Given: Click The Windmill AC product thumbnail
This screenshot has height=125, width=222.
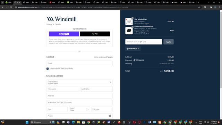Looking at the screenshot, I should pyautogui.click(x=129, y=22).
